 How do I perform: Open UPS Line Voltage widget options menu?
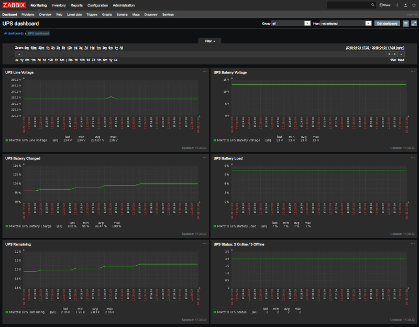coord(204,72)
